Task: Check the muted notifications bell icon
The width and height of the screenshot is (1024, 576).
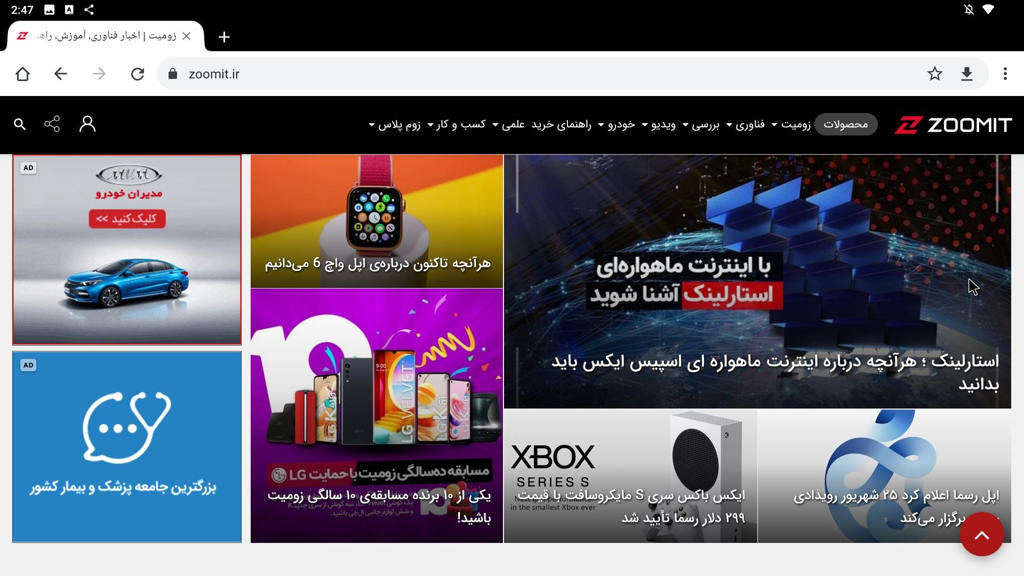Action: click(x=969, y=10)
